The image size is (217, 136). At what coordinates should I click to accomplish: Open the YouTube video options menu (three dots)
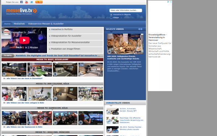tap(41, 32)
